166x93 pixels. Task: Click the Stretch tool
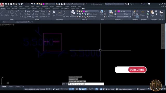click(x=28, y=17)
